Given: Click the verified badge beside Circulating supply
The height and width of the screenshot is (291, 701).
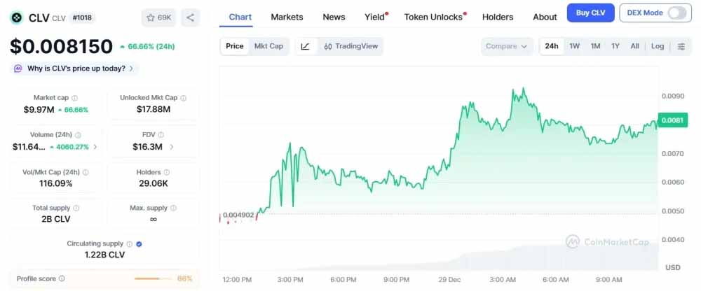Looking at the screenshot, I should tap(139, 244).
